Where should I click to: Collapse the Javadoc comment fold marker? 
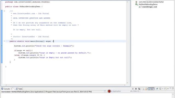click(x=4, y=11)
